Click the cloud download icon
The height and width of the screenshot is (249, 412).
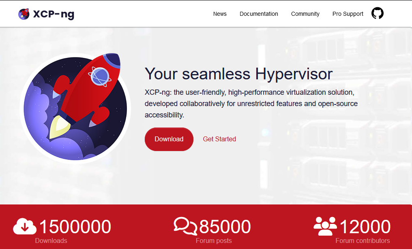(x=25, y=226)
